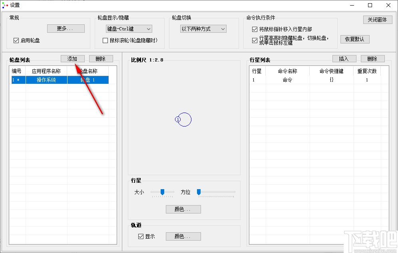Click the 命令名称 column header
Image resolution: width=398 pixels, height=253 pixels.
(x=287, y=71)
